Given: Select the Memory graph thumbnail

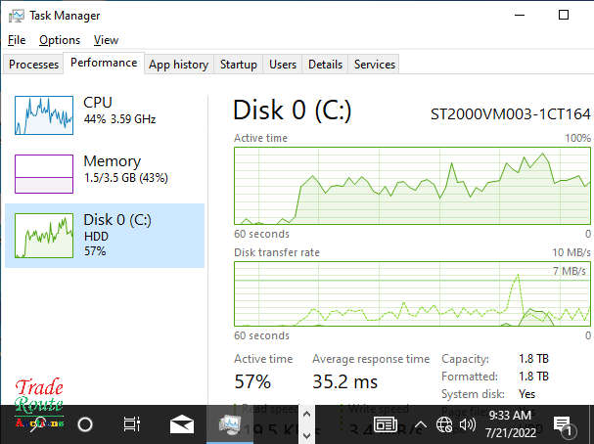Looking at the screenshot, I should [44, 173].
